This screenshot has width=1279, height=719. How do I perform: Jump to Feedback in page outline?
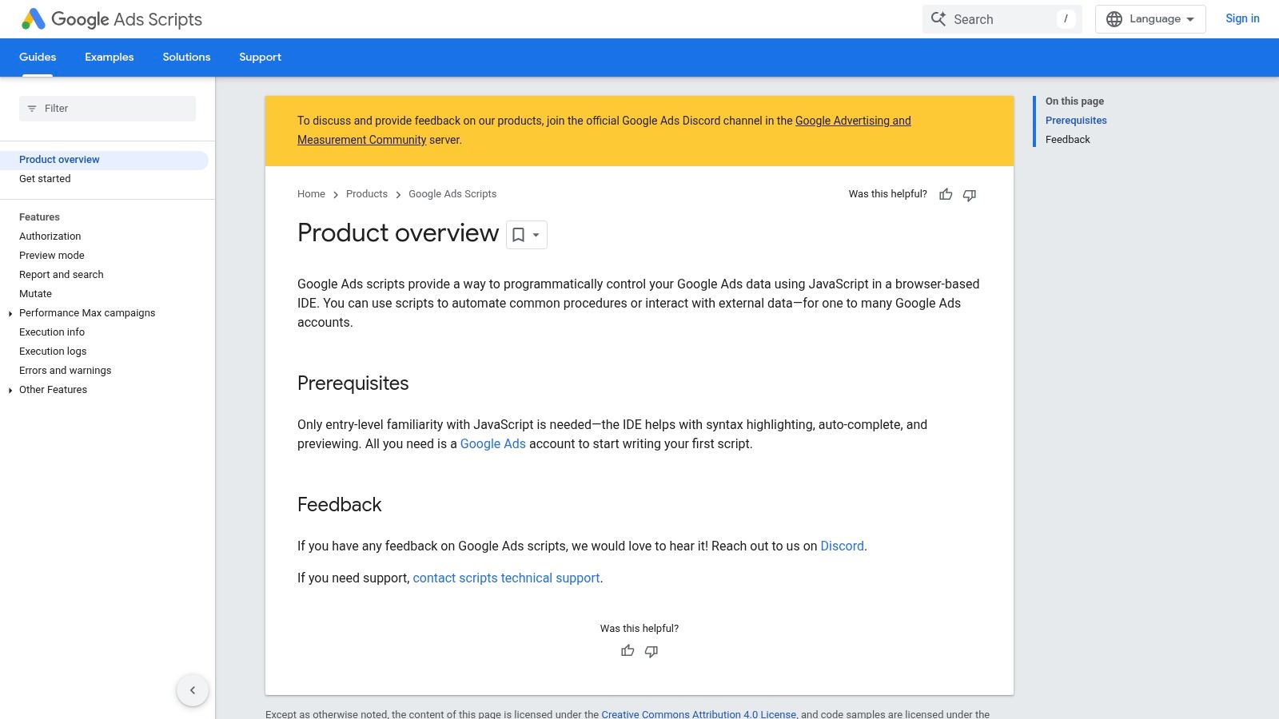click(x=1067, y=140)
